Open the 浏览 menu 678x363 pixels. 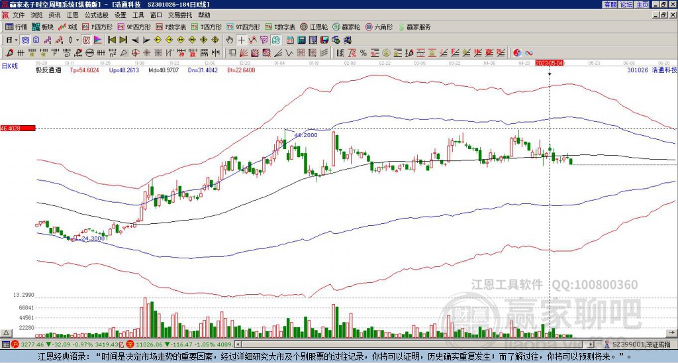point(37,15)
